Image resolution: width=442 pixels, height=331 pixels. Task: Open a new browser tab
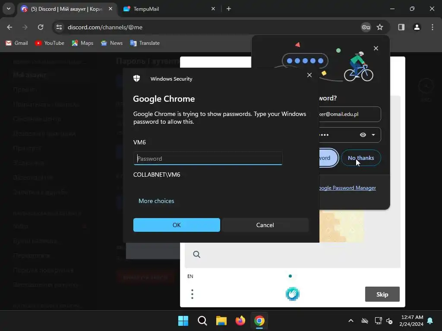(229, 9)
